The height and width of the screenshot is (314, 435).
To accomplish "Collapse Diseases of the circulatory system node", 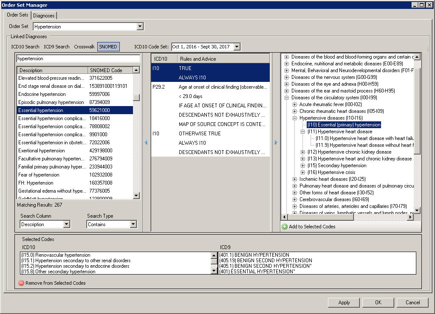I will (287, 98).
